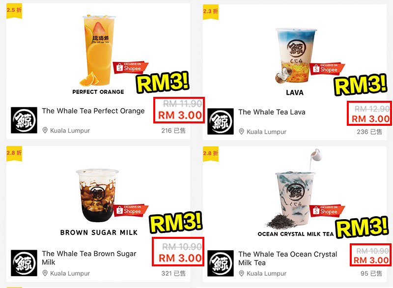
Task: Click the Shopee exclusive badge on Lava
Action: (327, 68)
